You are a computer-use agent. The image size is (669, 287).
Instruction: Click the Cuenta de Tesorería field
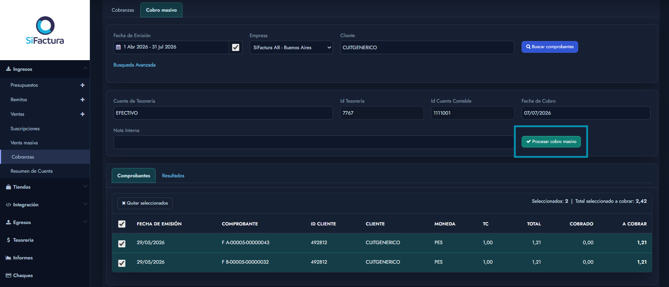click(x=223, y=113)
